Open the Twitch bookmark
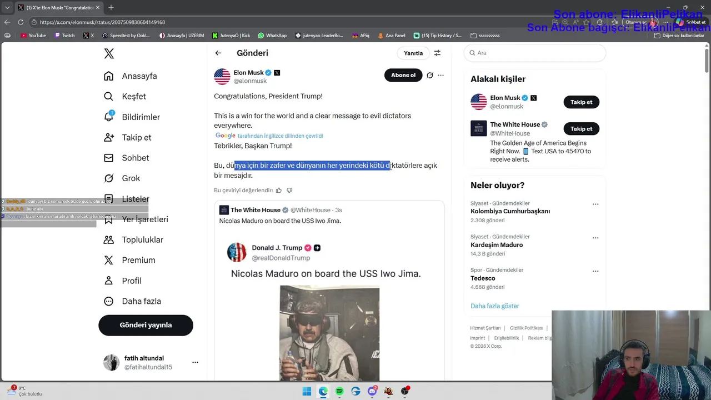Image resolution: width=711 pixels, height=400 pixels. click(x=64, y=36)
